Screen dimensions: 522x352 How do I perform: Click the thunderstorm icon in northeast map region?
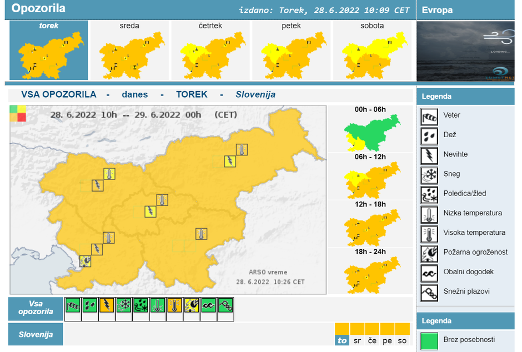click(229, 161)
